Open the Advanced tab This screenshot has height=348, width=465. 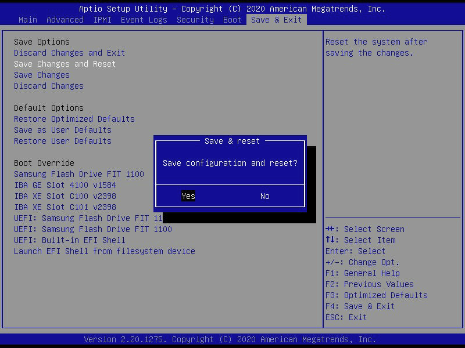coord(65,20)
